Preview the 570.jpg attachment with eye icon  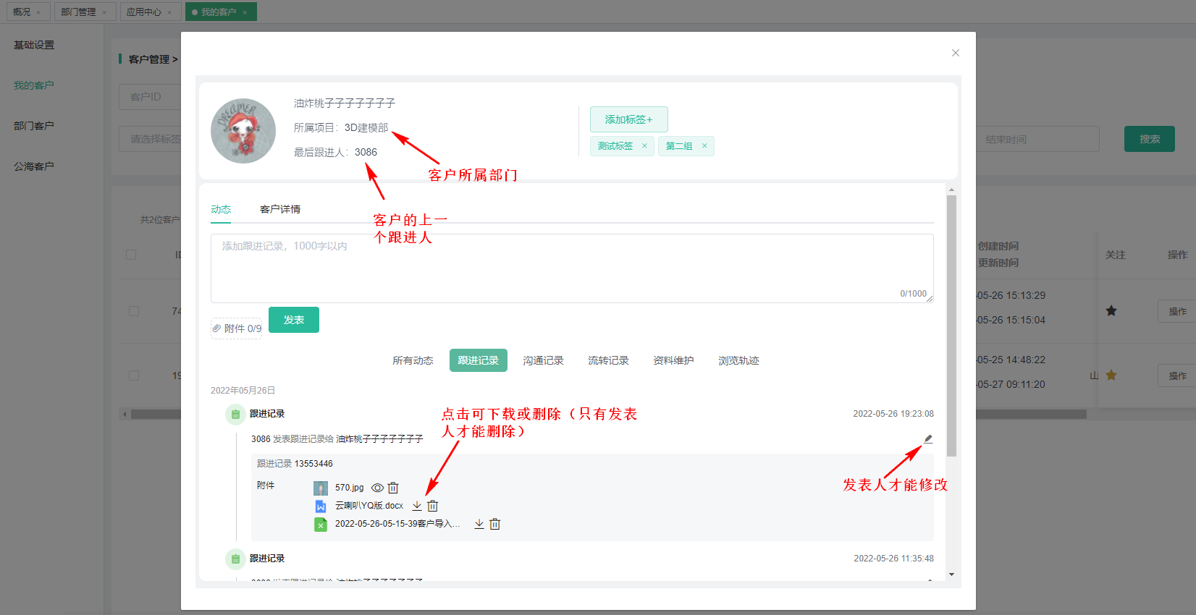click(377, 488)
